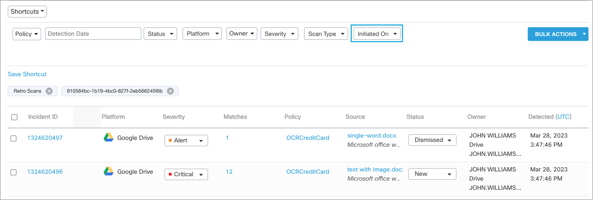Click the Detection Date field
The height and width of the screenshot is (200, 593).
point(93,34)
